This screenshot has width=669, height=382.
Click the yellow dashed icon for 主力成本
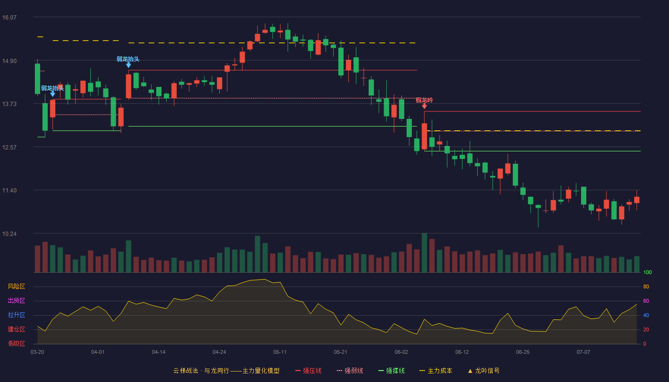[422, 371]
